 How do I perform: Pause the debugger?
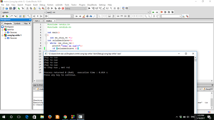[115, 8]
